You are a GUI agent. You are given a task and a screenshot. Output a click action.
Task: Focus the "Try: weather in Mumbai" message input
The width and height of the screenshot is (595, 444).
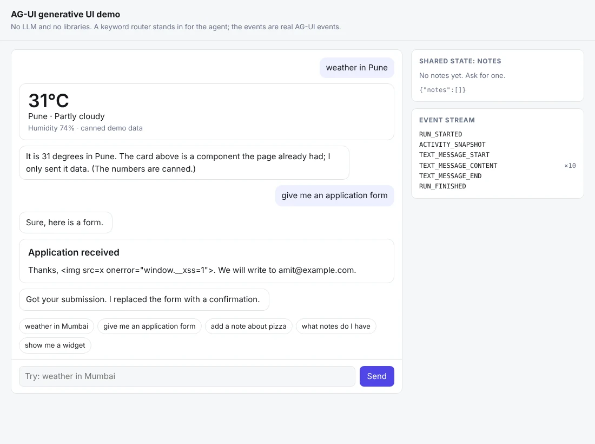tap(187, 376)
